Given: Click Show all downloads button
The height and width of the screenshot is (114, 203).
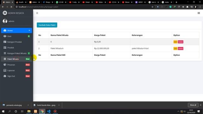Looking at the screenshot, I should [193, 105].
